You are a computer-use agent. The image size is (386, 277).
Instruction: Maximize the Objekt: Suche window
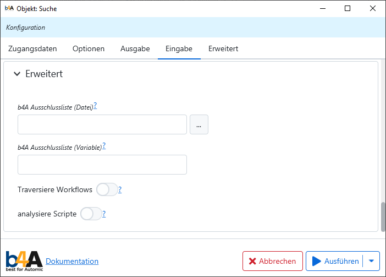click(x=348, y=8)
